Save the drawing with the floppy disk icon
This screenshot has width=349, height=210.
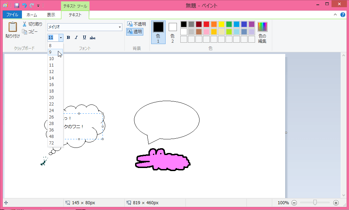tap(17, 5)
